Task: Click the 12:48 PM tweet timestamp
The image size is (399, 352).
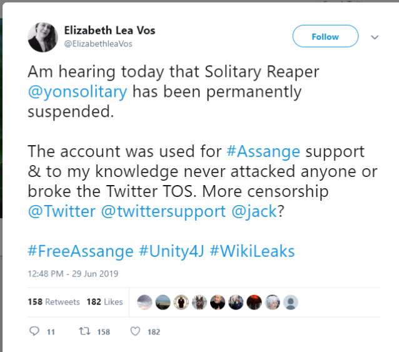Action: (73, 273)
